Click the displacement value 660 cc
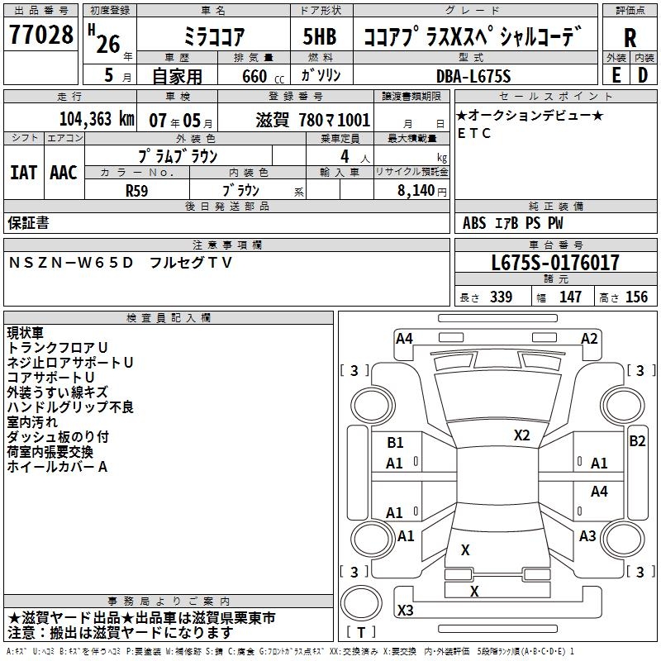The image size is (661, 661). coord(264,76)
